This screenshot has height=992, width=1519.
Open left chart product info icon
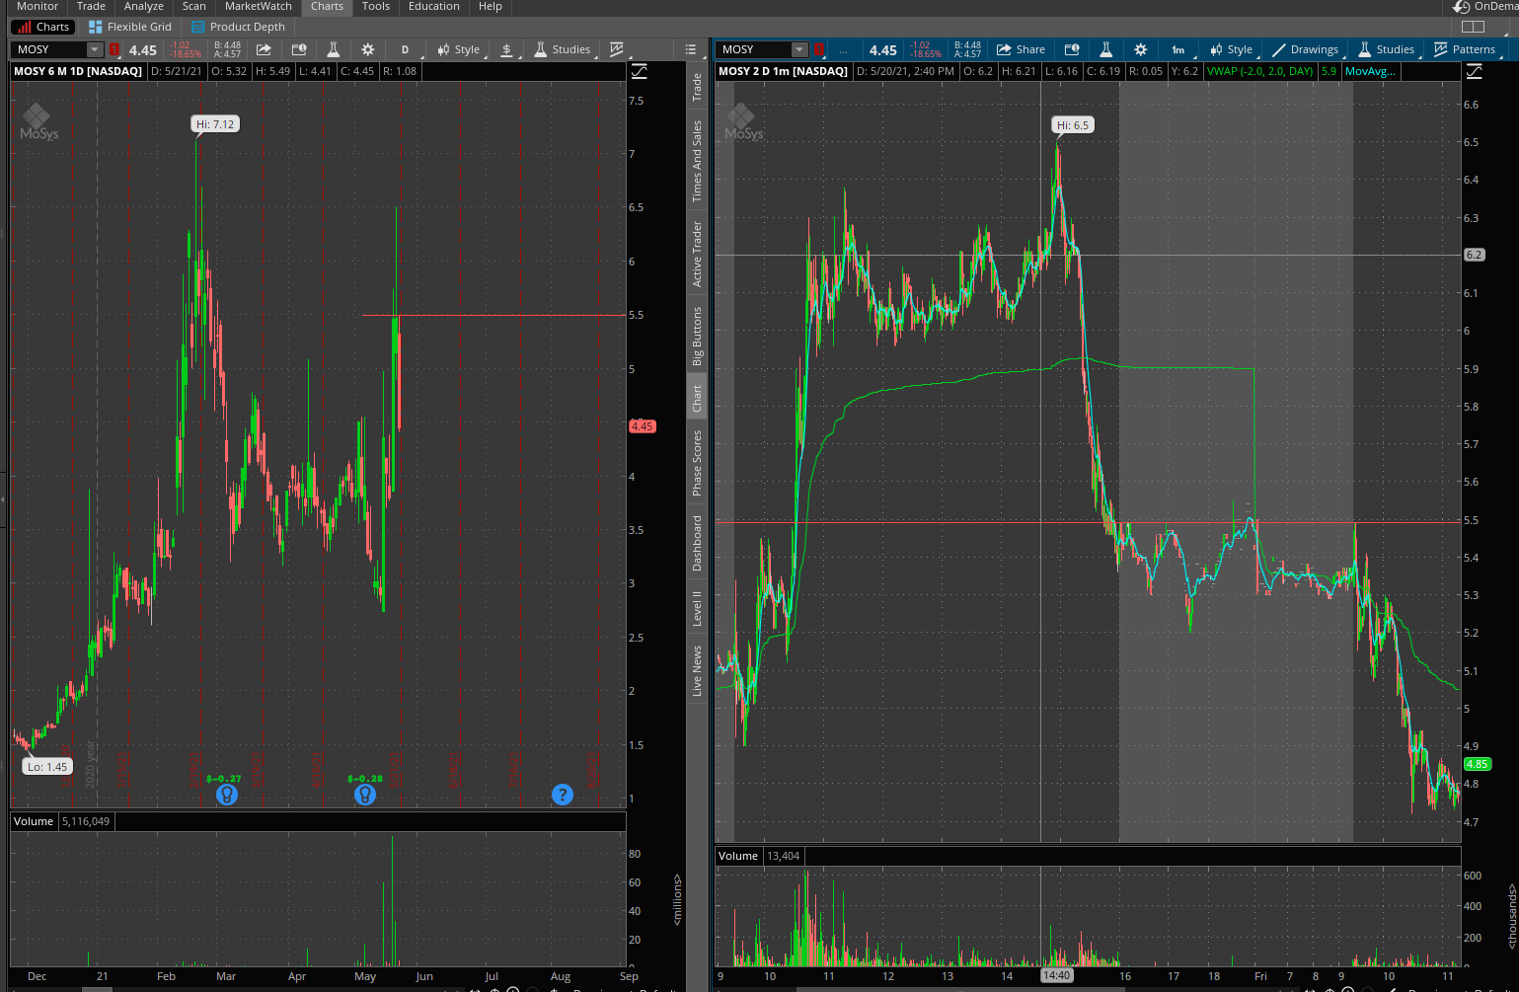point(298,49)
